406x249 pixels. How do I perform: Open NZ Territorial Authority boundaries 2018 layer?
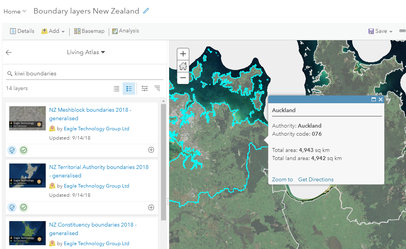(x=99, y=171)
